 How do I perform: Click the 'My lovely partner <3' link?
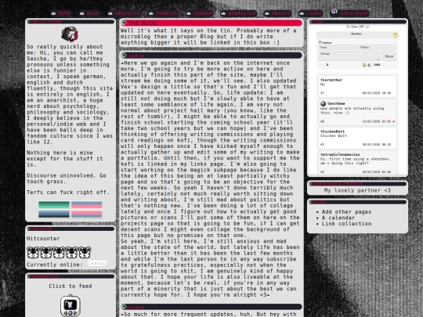(x=357, y=190)
